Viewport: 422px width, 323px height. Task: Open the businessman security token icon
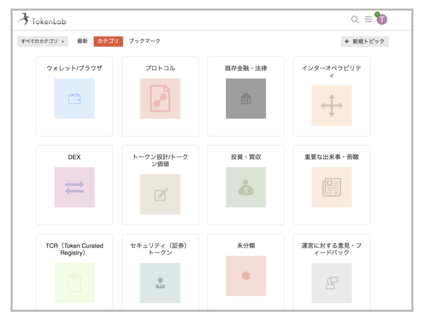tap(160, 283)
